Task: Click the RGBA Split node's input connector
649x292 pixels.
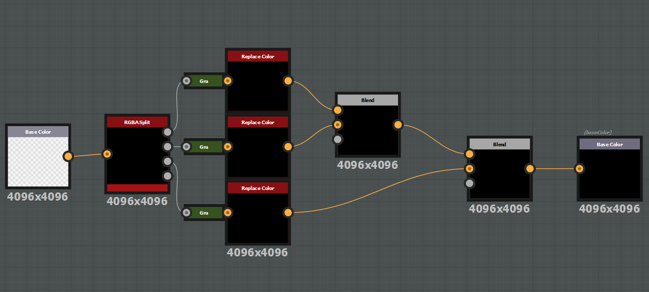Action: coord(107,154)
